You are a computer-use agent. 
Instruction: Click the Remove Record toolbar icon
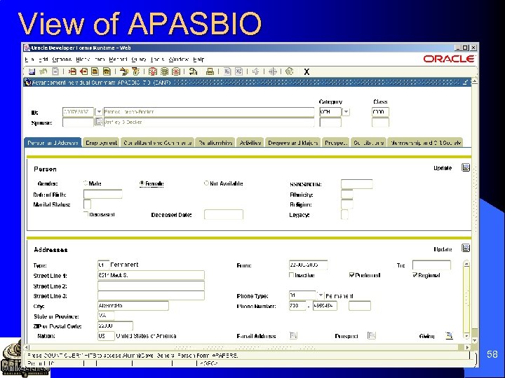click(83, 71)
